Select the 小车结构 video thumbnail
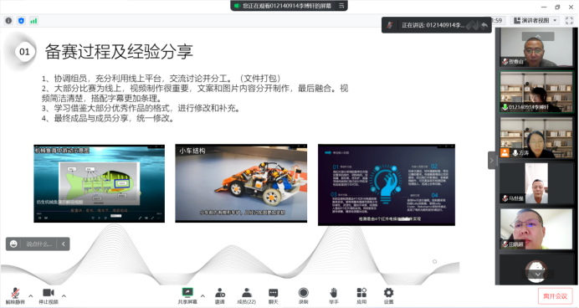Screen dimensions: 579x308 241,183
